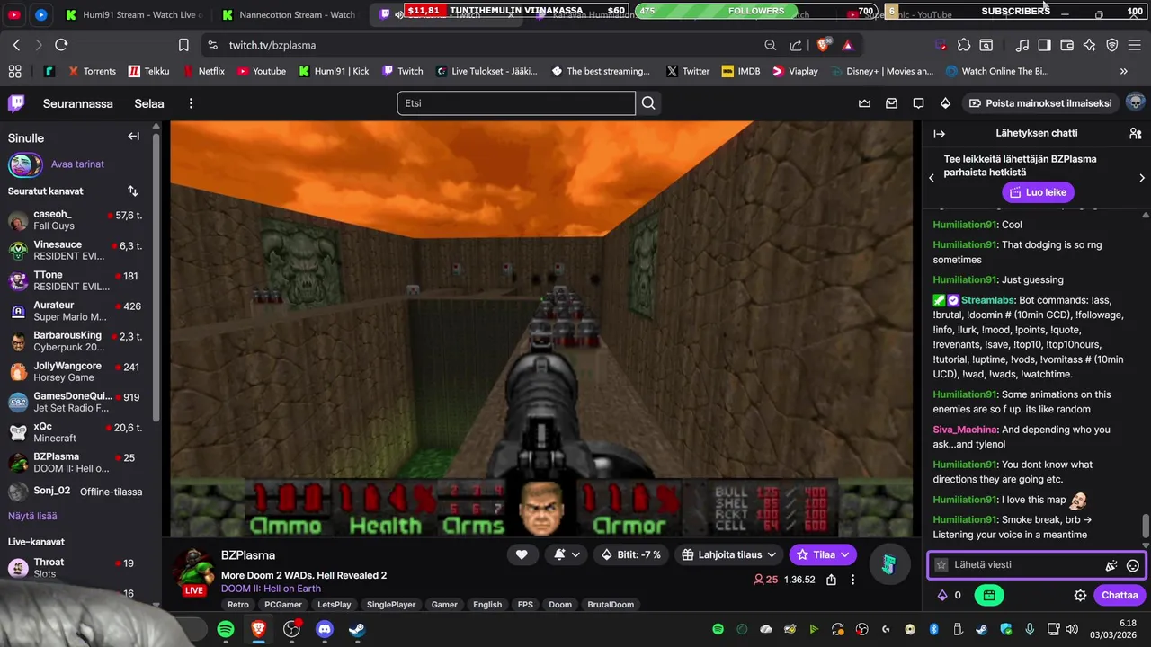
Task: Collapse the chat panel arrow
Action: point(940,134)
